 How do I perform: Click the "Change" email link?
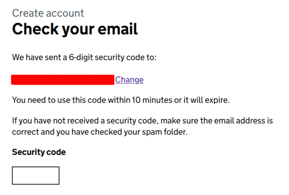tap(129, 80)
